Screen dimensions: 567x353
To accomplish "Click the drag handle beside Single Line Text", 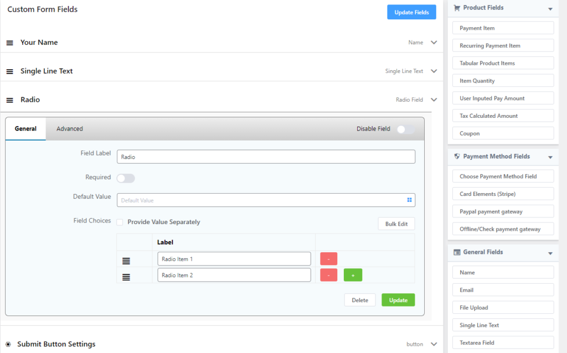I will pos(9,72).
